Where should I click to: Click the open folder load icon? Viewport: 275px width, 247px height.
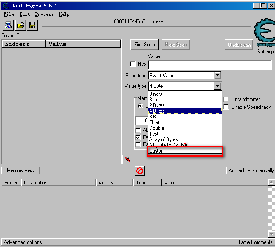tap(21, 25)
